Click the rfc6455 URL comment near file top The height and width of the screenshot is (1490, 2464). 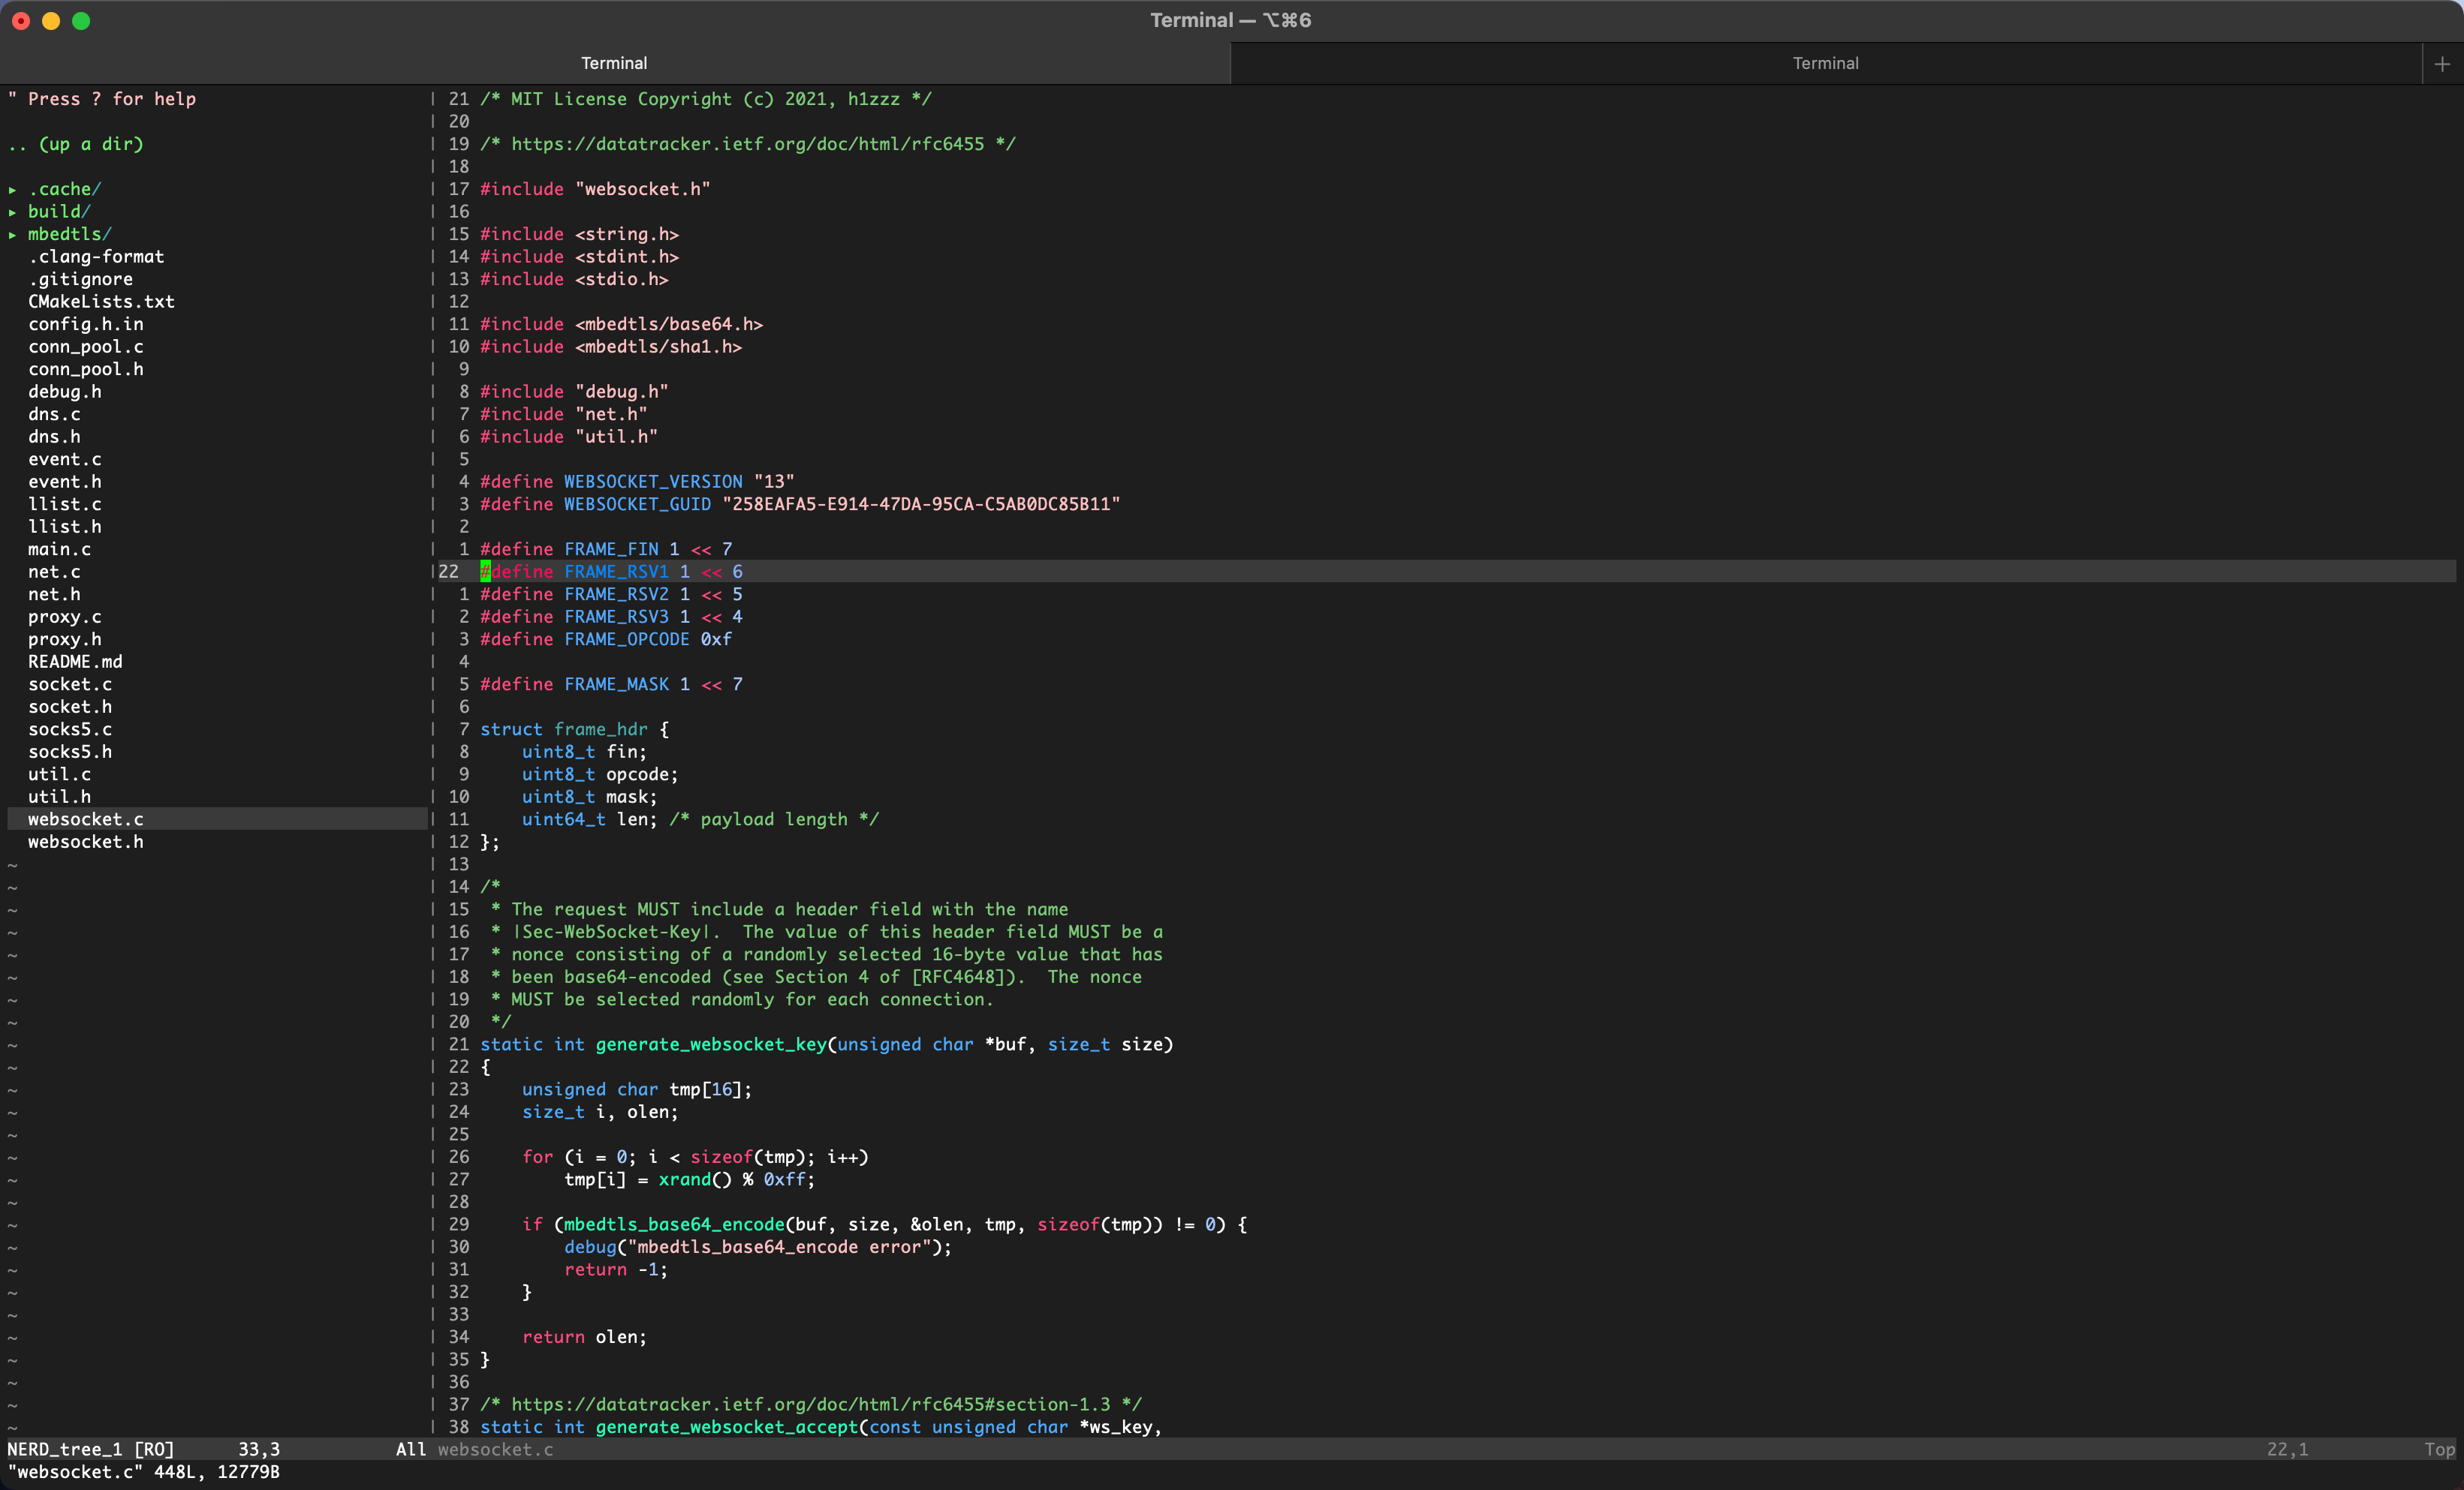point(748,144)
